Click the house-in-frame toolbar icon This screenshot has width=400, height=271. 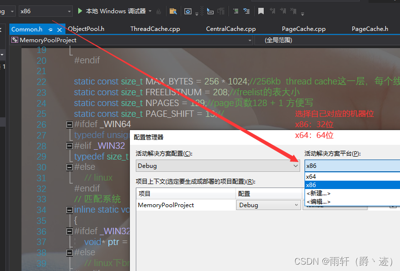coord(188,11)
